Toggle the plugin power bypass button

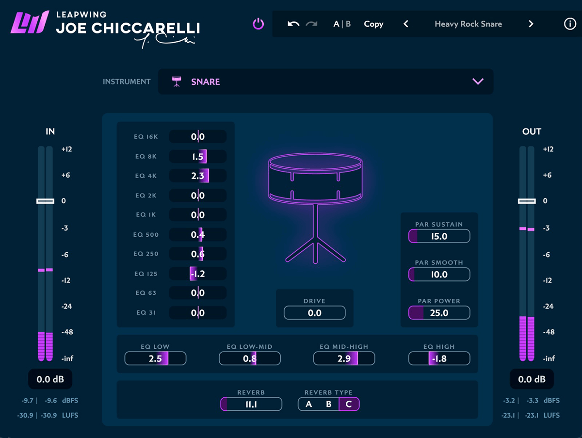(259, 24)
